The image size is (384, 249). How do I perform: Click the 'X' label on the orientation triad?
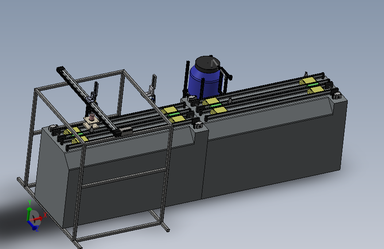[x=45, y=215]
